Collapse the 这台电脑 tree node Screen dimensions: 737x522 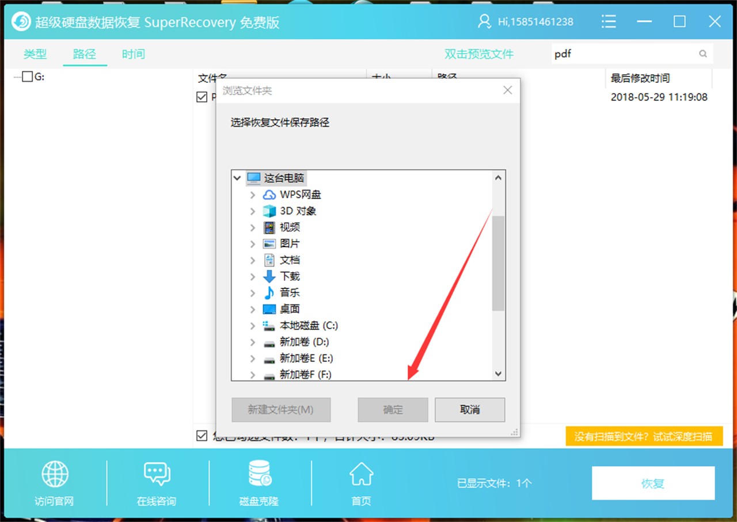coord(237,178)
